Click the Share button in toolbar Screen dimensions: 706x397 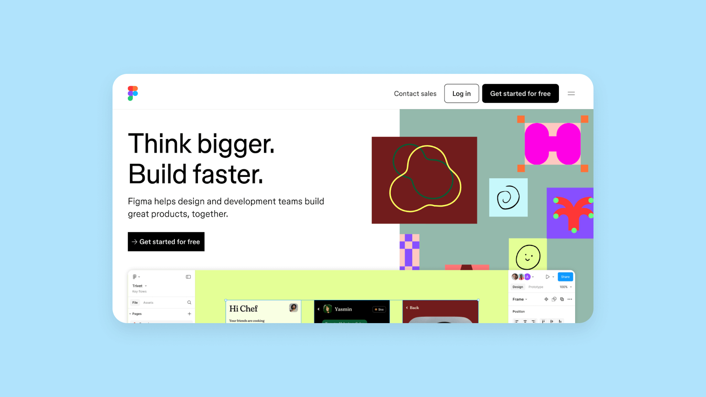(565, 276)
